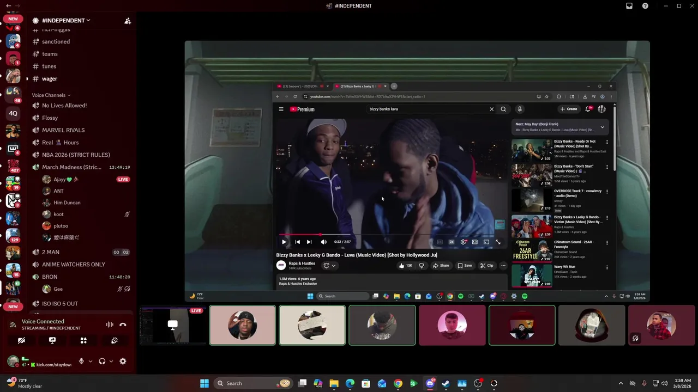The image size is (698, 392).
Task: Click the Share button under video
Action: click(x=441, y=266)
